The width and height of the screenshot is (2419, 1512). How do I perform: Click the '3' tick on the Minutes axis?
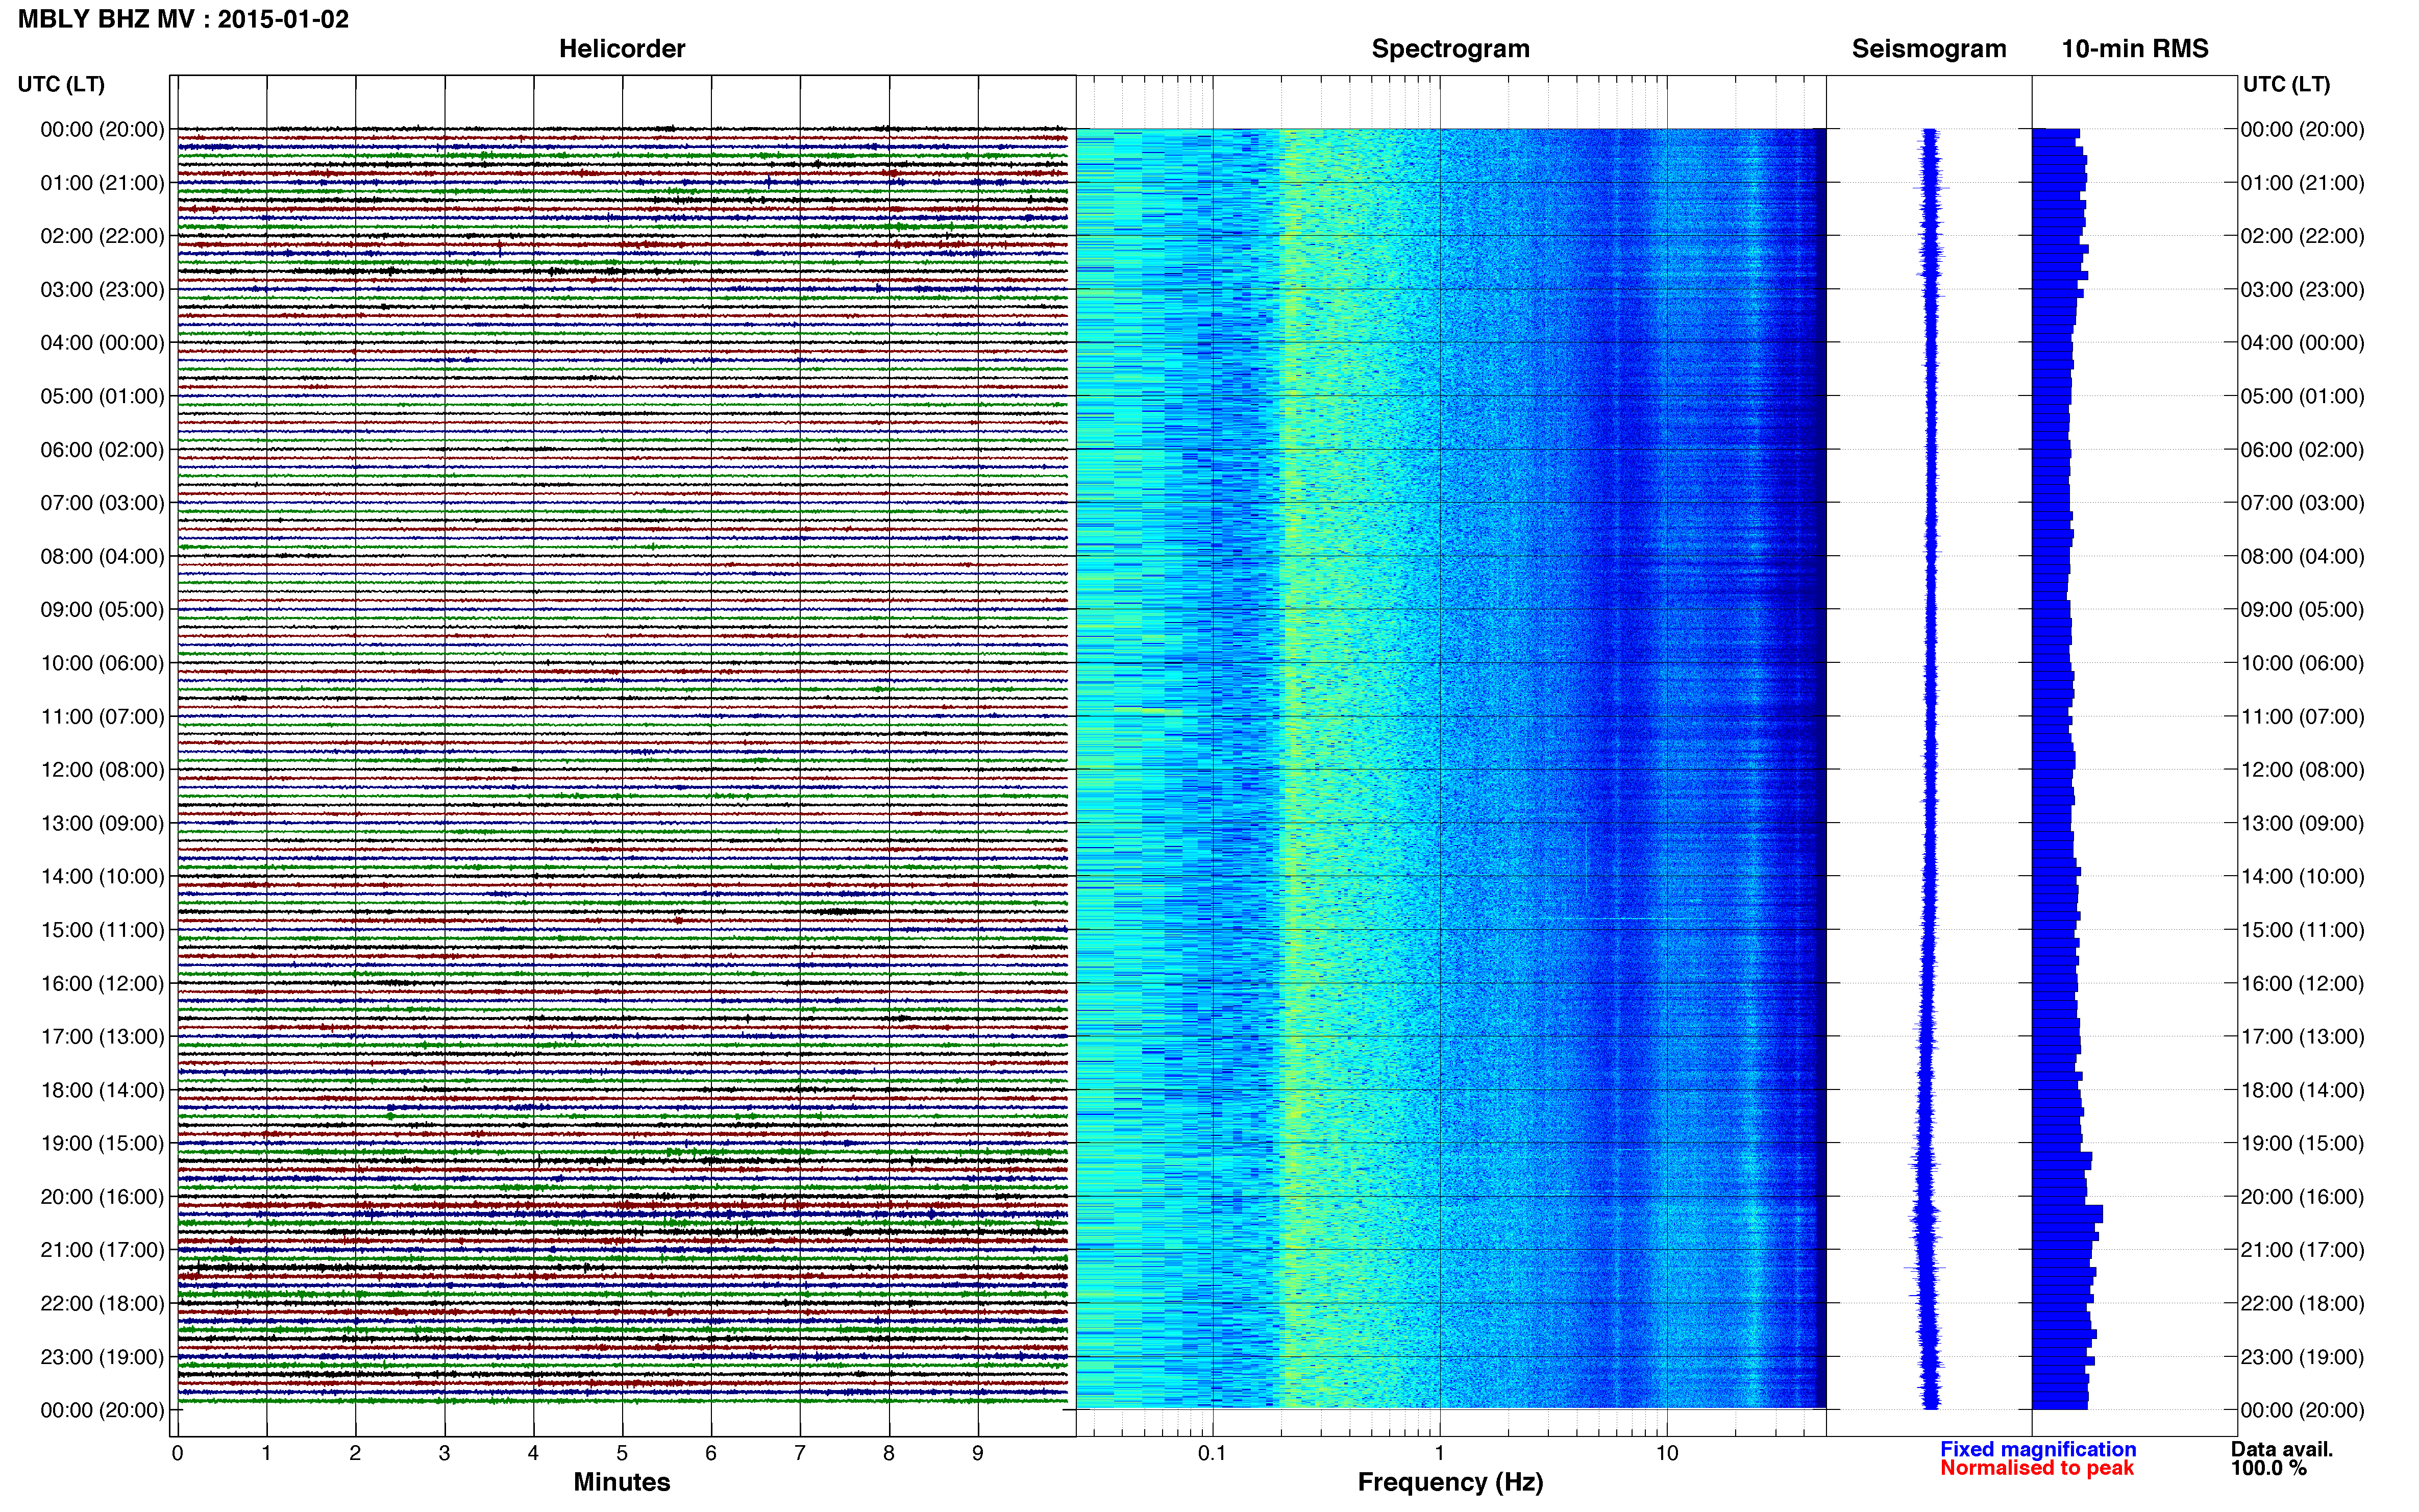(444, 1453)
